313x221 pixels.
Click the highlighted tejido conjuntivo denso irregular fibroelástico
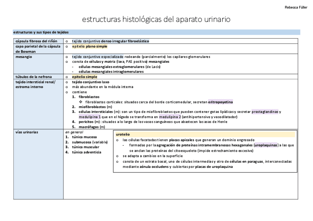click(x=111, y=41)
